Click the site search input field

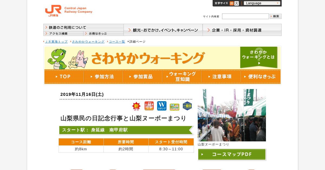tap(245, 16)
